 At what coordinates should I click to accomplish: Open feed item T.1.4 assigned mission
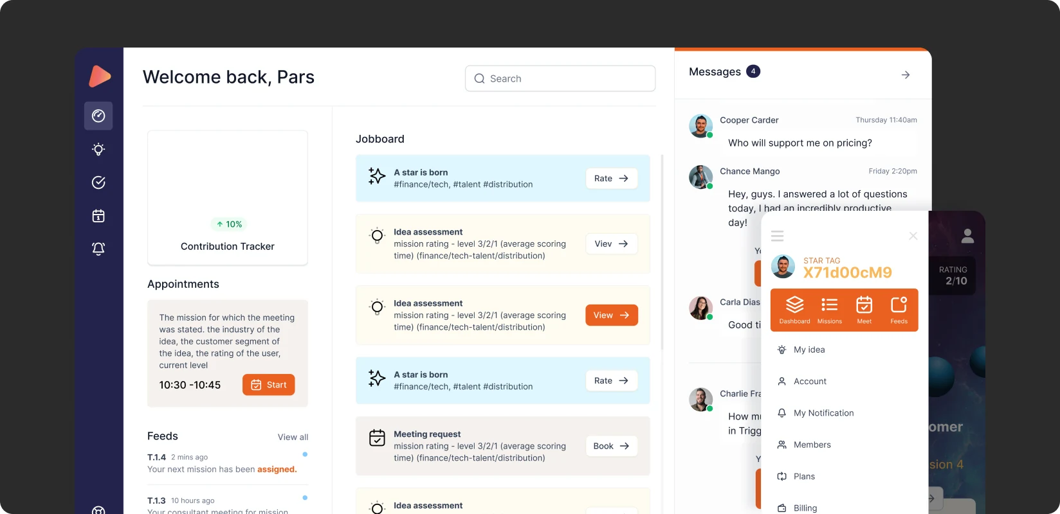pos(228,463)
